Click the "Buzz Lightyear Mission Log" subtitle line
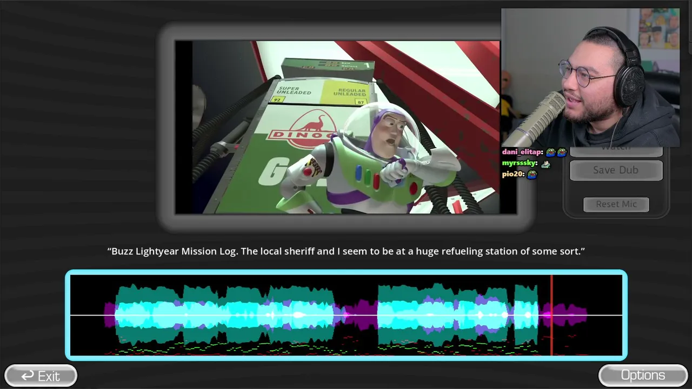Viewport: 692px width, 389px height. point(346,251)
